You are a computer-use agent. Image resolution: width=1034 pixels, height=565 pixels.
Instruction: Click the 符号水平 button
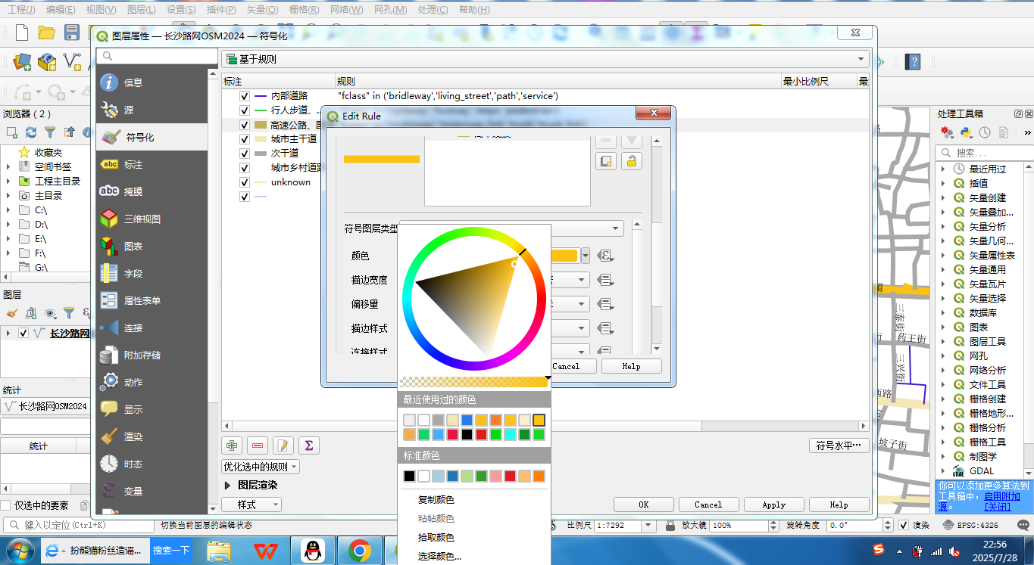click(839, 445)
